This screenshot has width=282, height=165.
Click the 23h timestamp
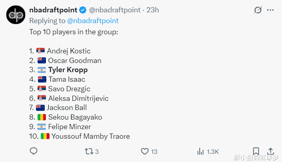153,10
